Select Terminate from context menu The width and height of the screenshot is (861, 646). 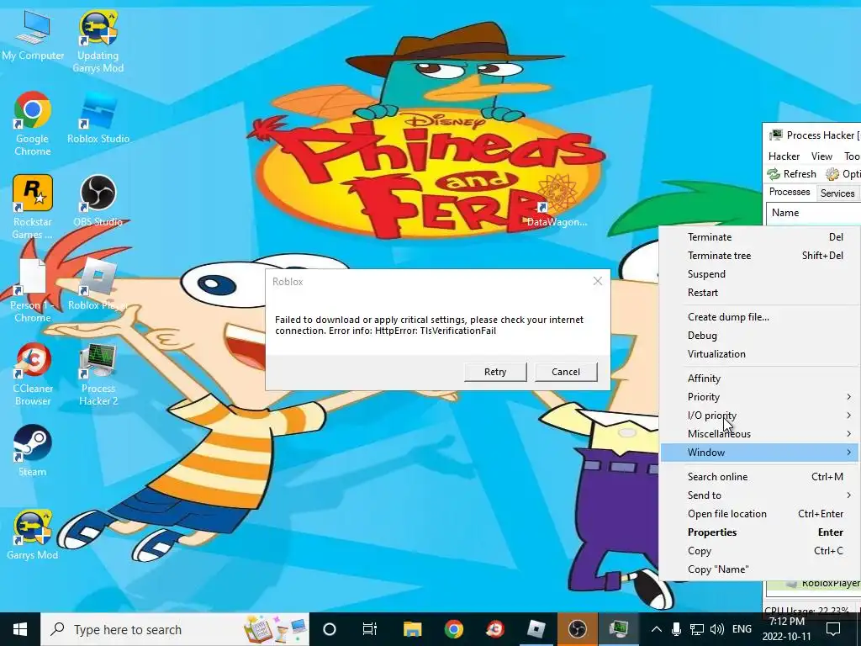click(x=760, y=236)
